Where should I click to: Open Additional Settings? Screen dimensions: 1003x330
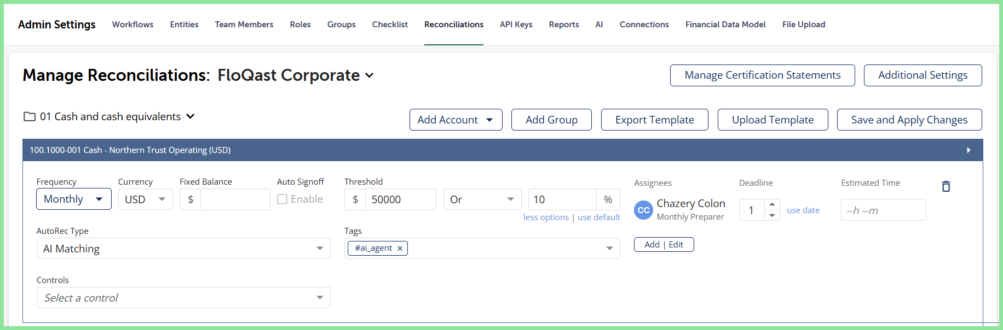click(923, 75)
